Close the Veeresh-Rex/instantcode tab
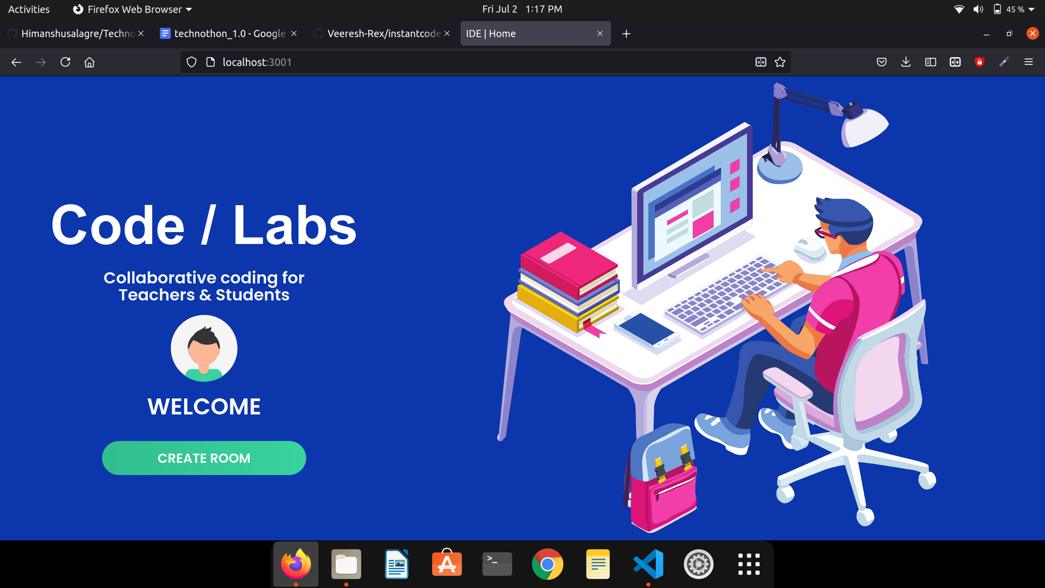The image size is (1045, 588). (x=447, y=33)
